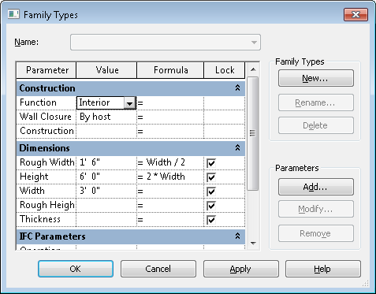
Task: Toggle the lock checkbox for Rough Height
Action: [211, 206]
